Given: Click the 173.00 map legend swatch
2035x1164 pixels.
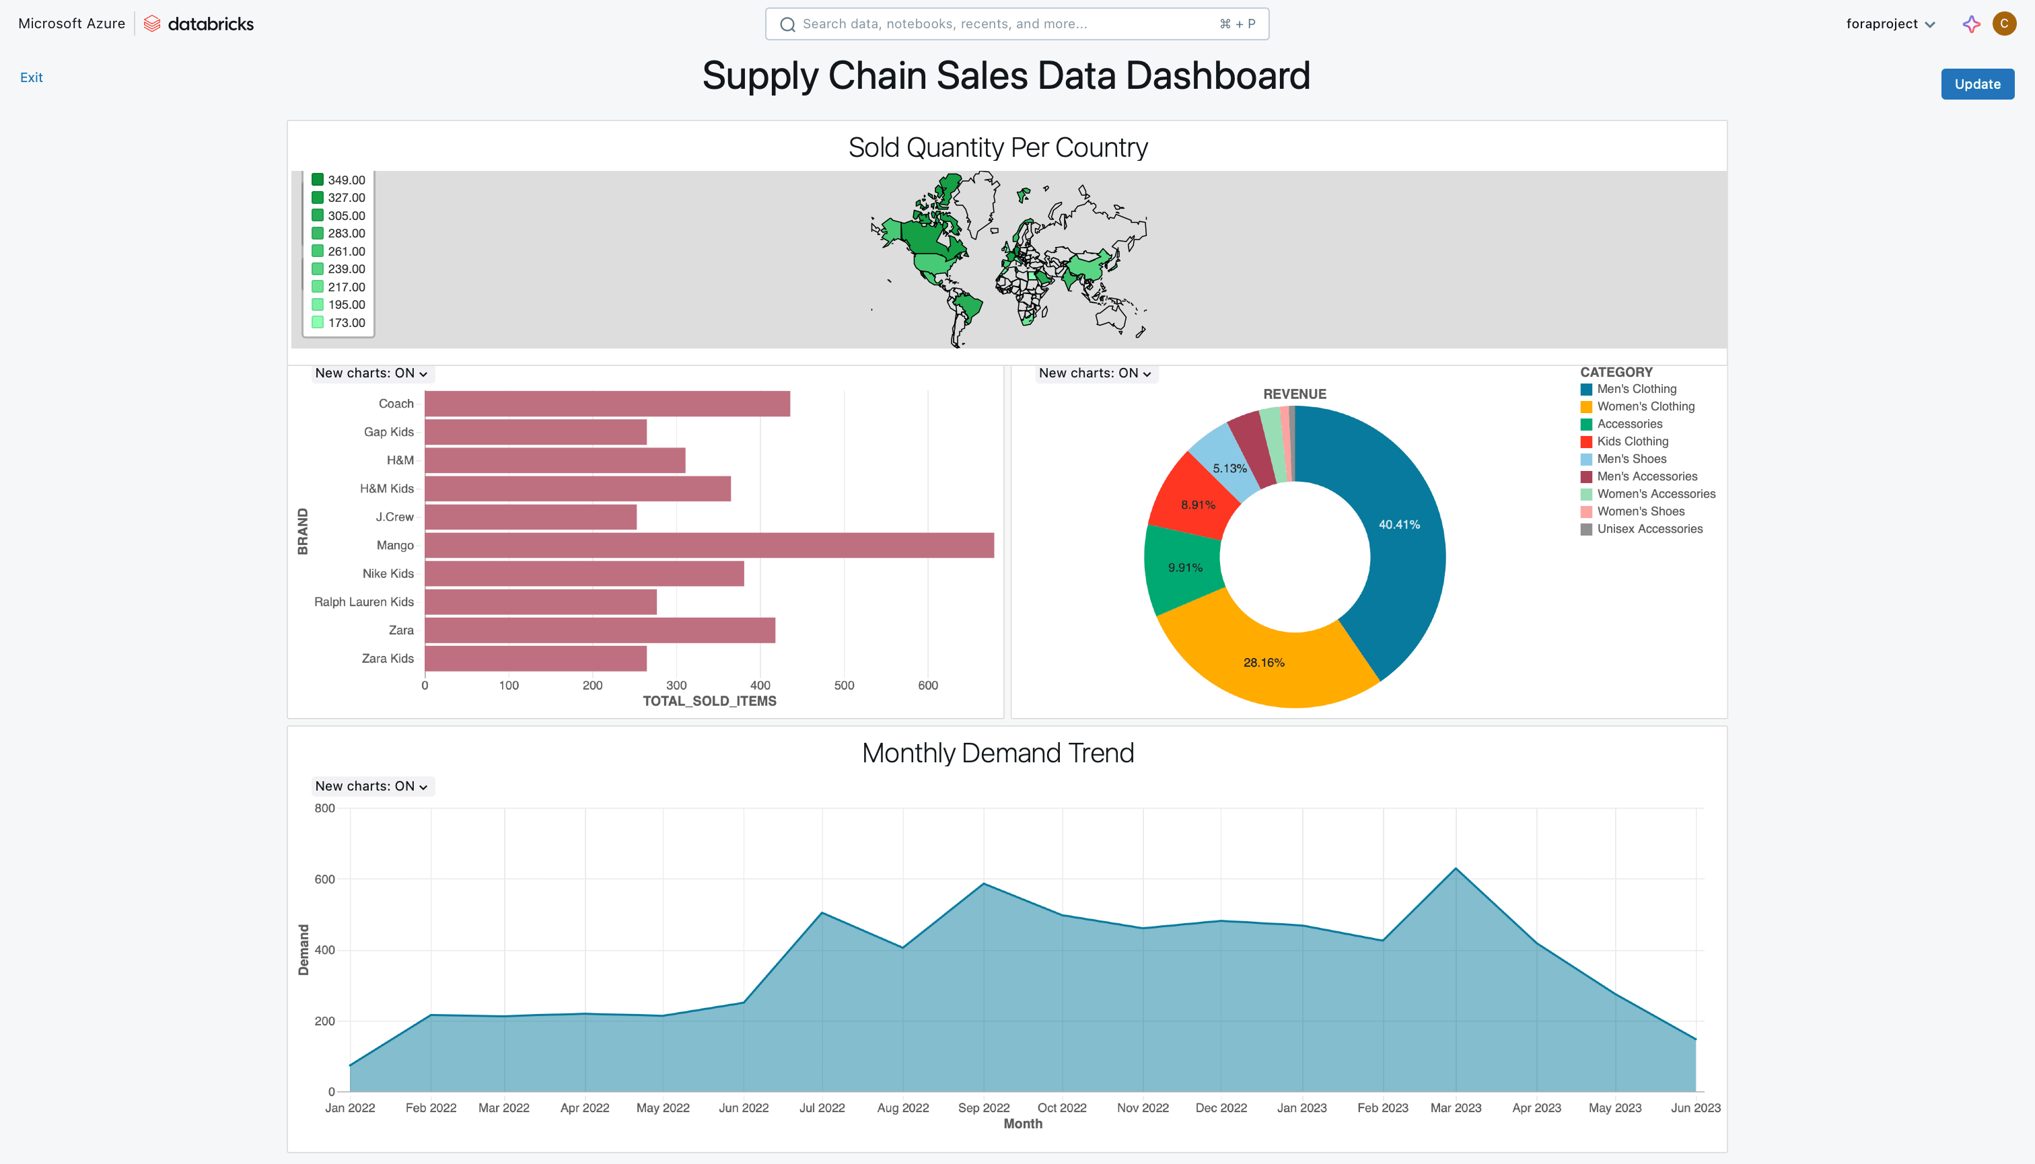Looking at the screenshot, I should (318, 322).
